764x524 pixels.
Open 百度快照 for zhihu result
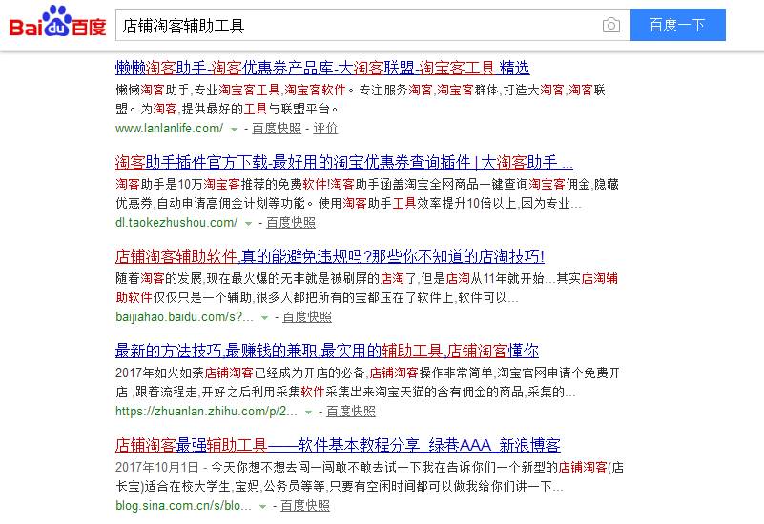[x=351, y=412]
